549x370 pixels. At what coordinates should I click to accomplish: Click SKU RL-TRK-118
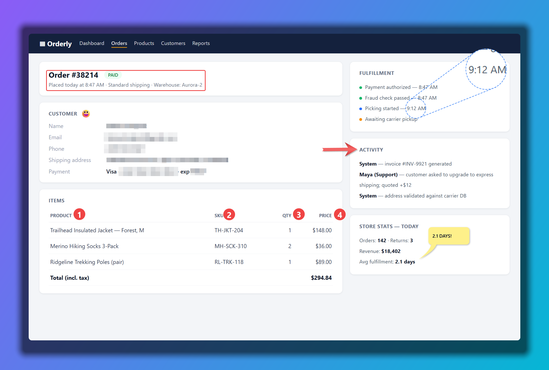coord(229,262)
